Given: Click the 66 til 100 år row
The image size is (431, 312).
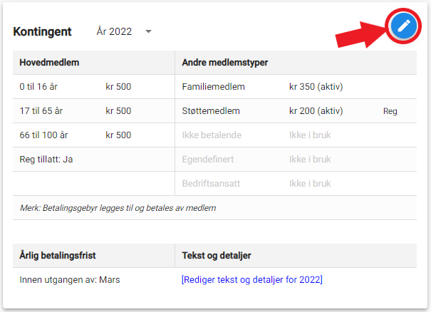Looking at the screenshot, I should coord(94,135).
